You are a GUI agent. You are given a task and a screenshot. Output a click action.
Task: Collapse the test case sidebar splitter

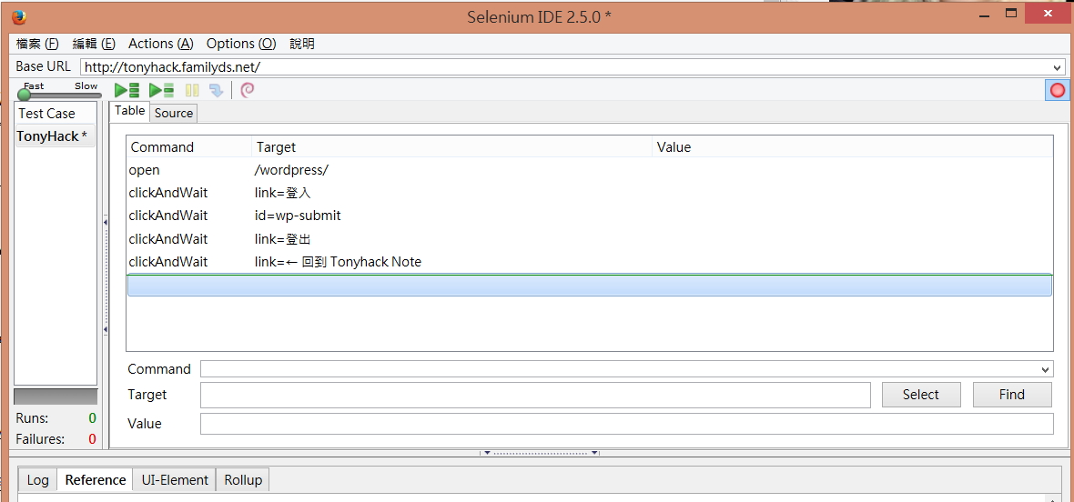106,276
